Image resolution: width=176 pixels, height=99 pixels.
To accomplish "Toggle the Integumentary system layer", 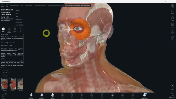I will coord(144,96).
